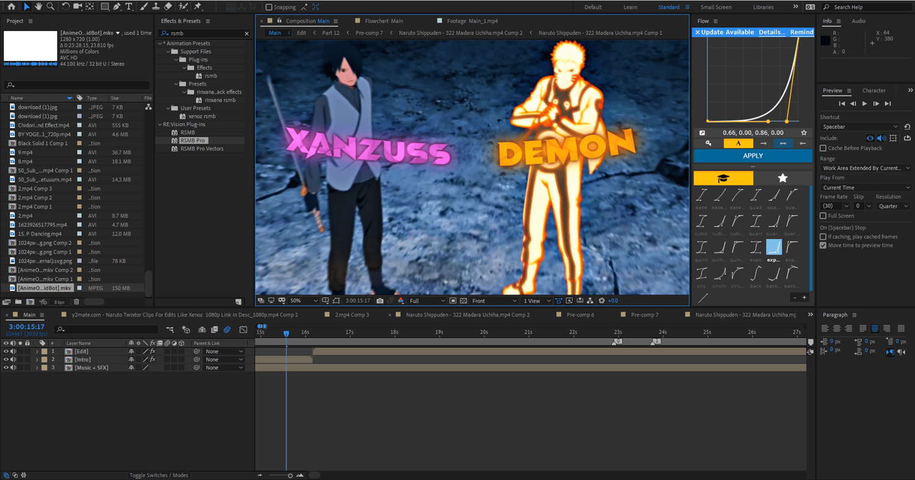Adjust the timeline zoom slider
The width and height of the screenshot is (915, 480).
pos(290,476)
